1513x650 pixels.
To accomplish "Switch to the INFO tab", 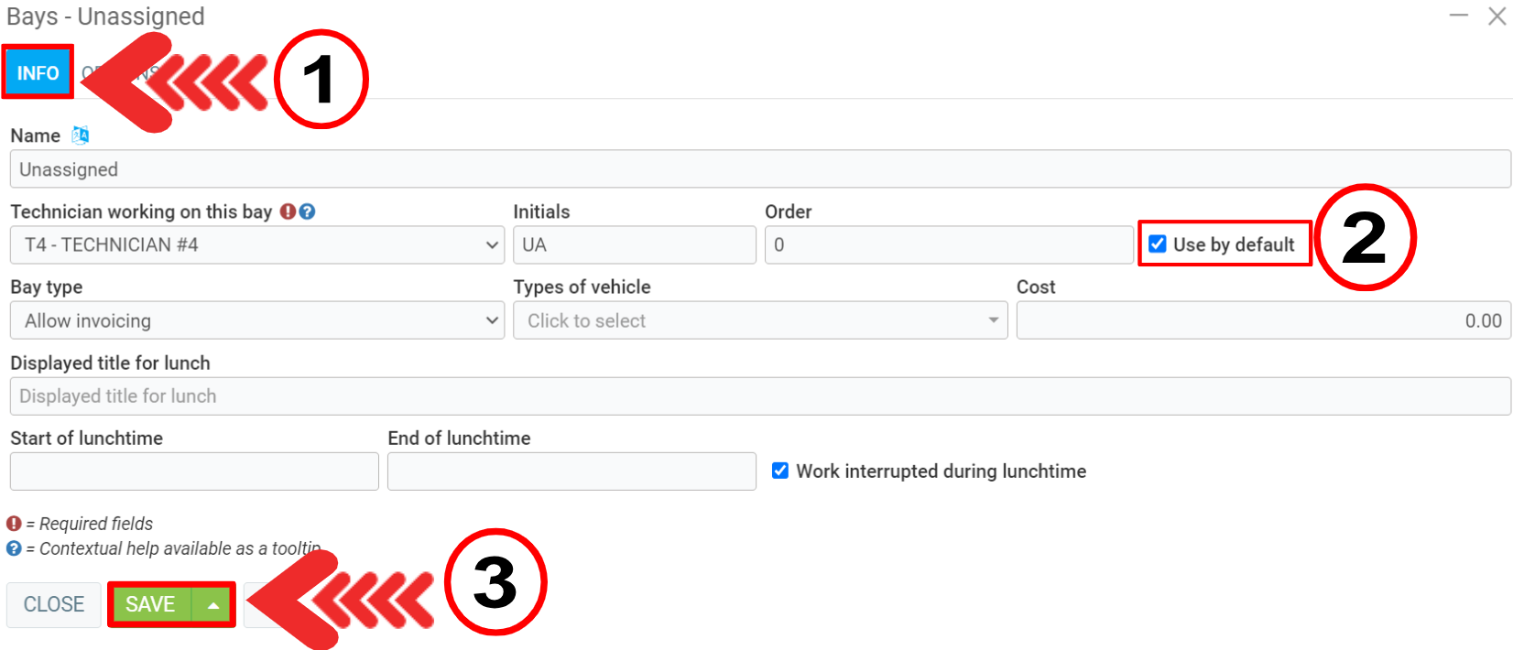I will 38,73.
